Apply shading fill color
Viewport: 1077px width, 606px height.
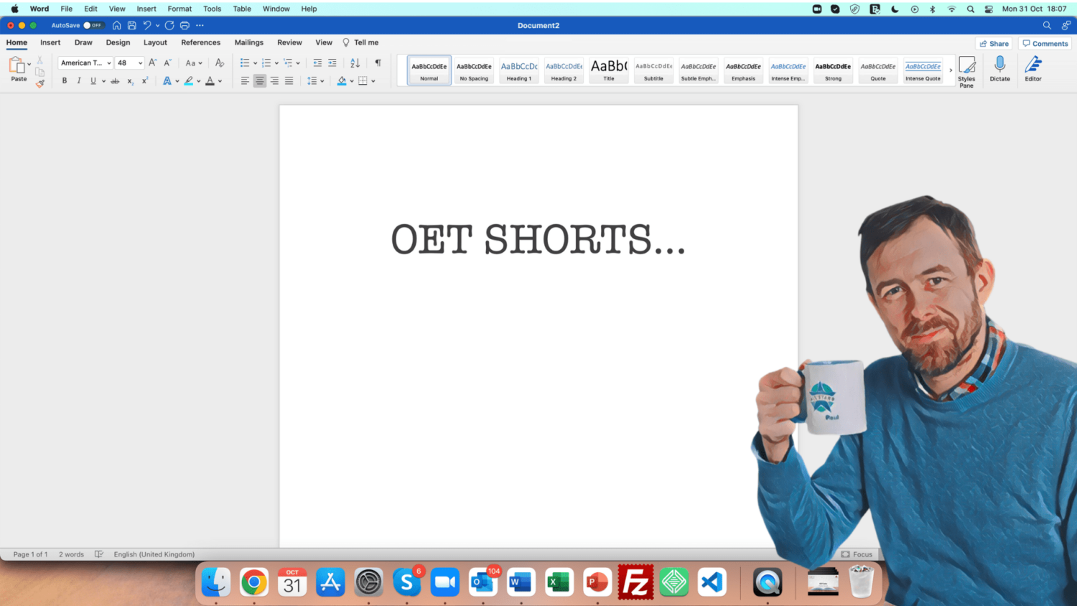tap(342, 81)
